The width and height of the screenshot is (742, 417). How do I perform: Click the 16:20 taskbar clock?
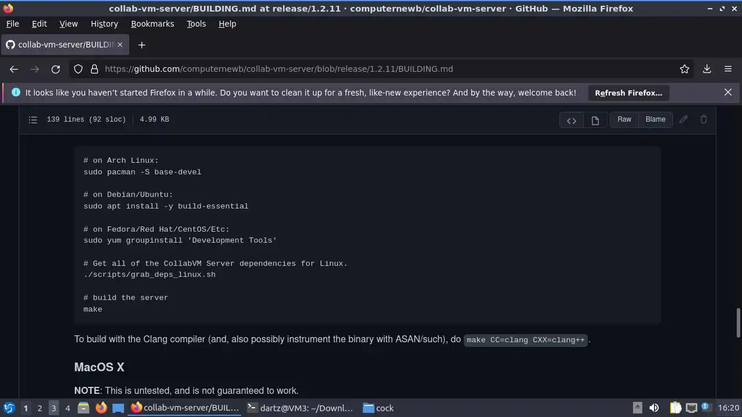coord(729,408)
